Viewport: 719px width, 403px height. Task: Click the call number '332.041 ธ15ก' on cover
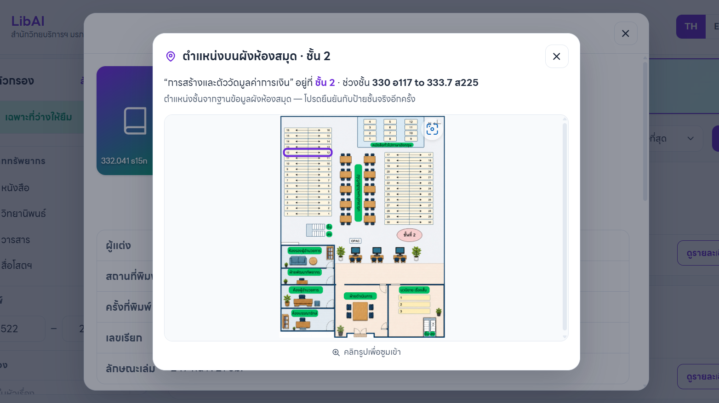(124, 161)
